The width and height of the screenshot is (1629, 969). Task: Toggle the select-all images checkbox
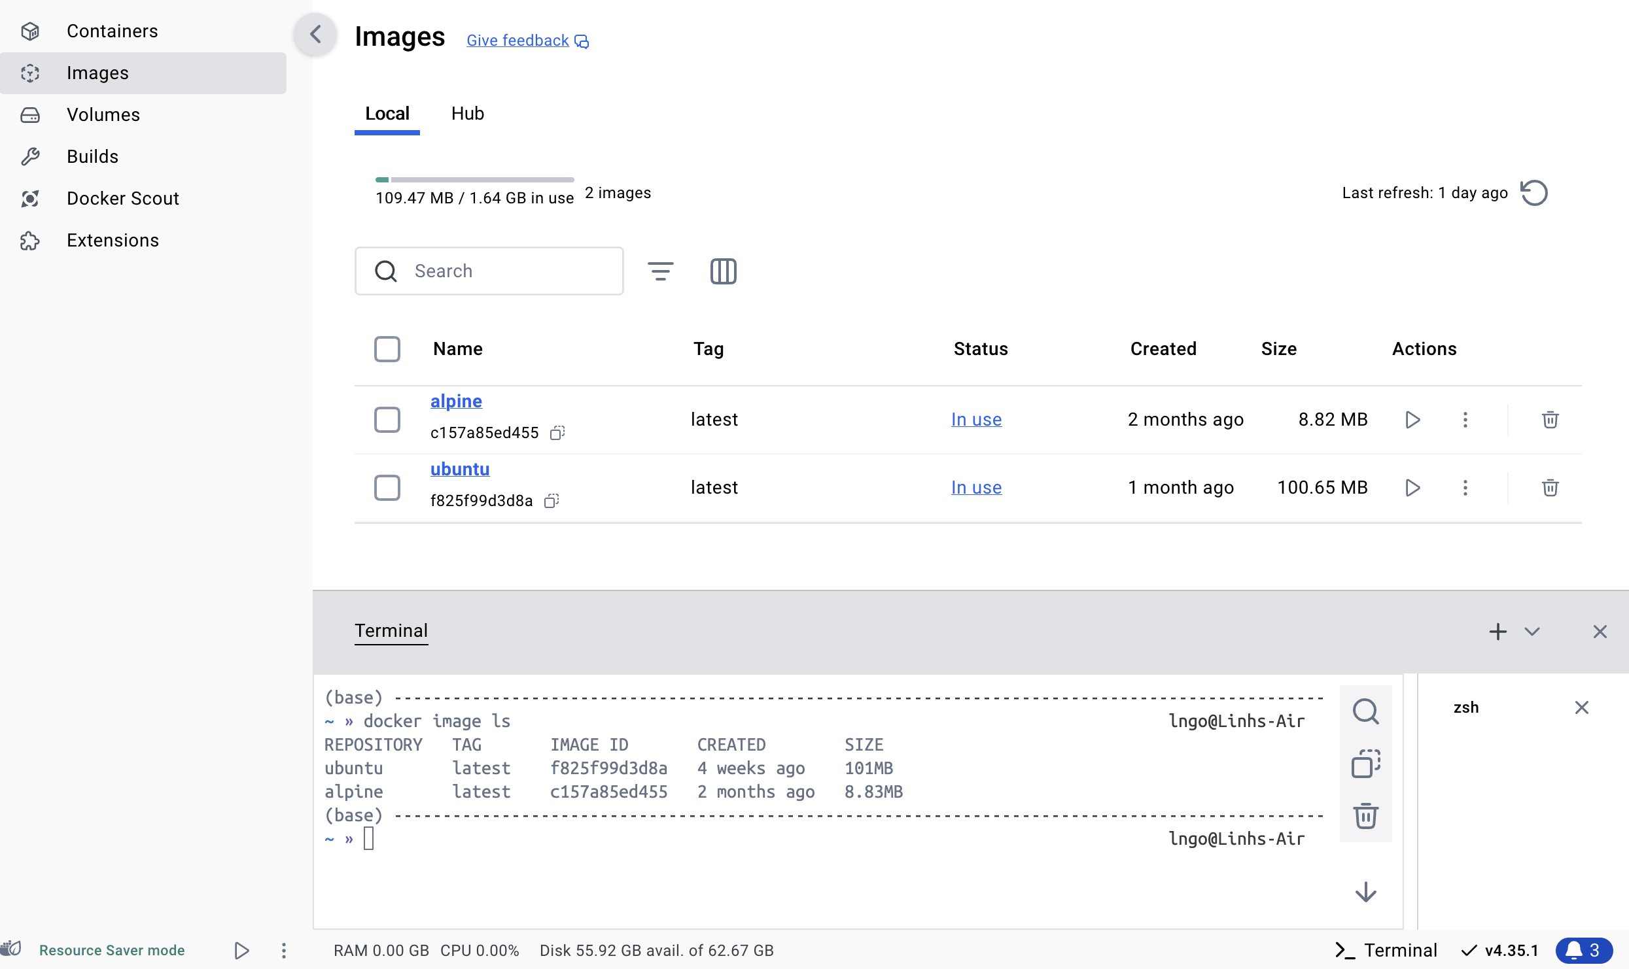(387, 348)
